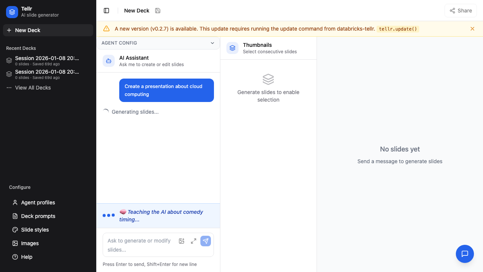This screenshot has height=272, width=483.
Task: Select the cloud computing presentation suggestion
Action: tap(166, 90)
